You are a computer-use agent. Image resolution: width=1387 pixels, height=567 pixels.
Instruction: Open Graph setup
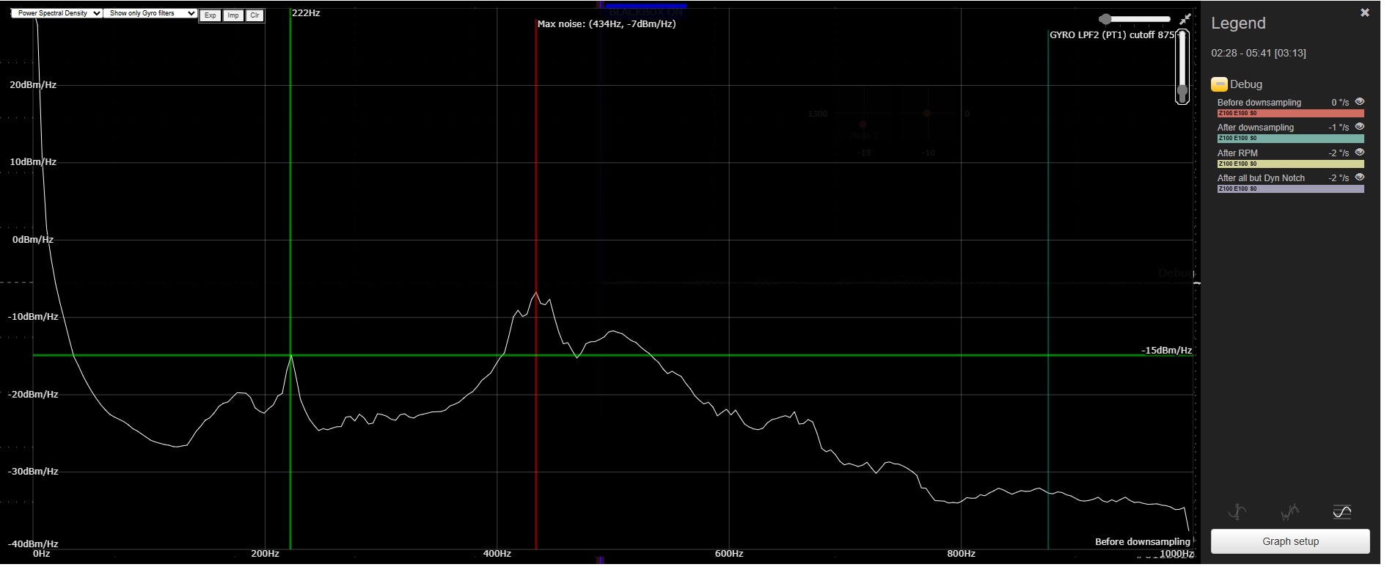point(1289,541)
